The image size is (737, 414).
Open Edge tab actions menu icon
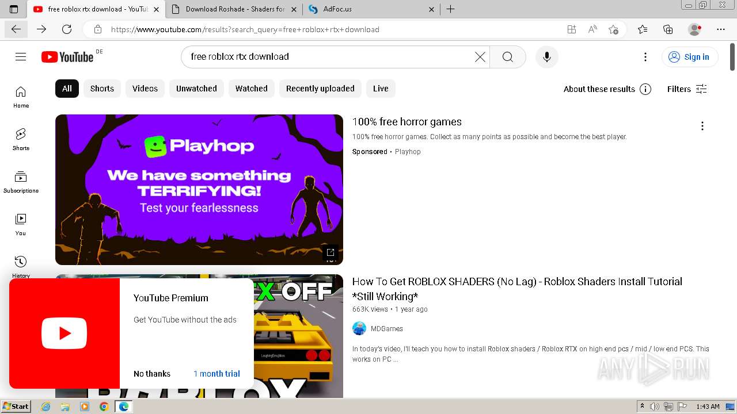click(x=14, y=9)
